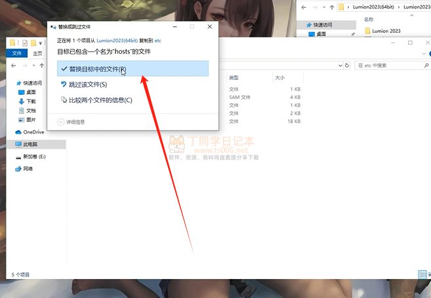The height and width of the screenshot is (298, 431).
Task: Close the 替换或跳过文件 dialog
Action: click(x=210, y=27)
